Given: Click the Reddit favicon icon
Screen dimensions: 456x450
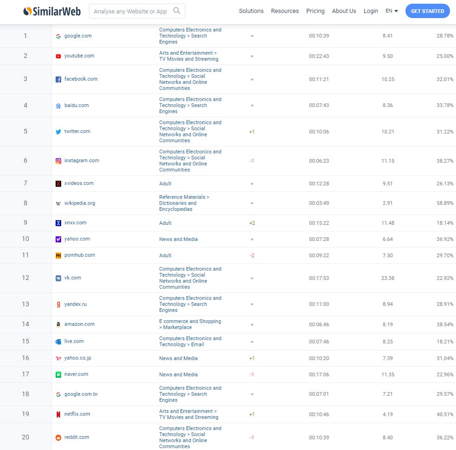Looking at the screenshot, I should (58, 437).
